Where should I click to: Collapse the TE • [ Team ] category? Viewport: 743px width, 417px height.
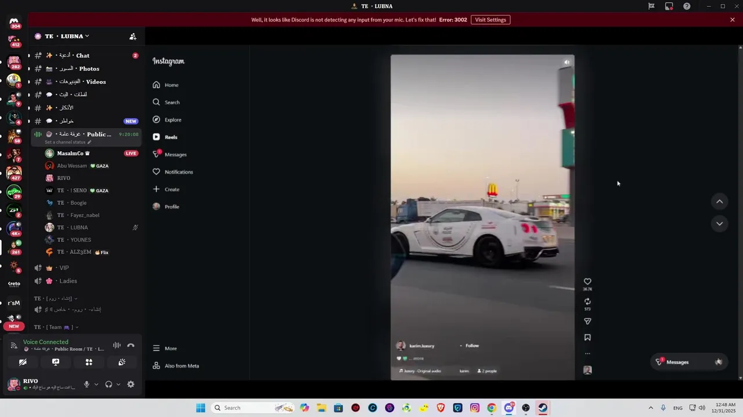pyautogui.click(x=56, y=327)
